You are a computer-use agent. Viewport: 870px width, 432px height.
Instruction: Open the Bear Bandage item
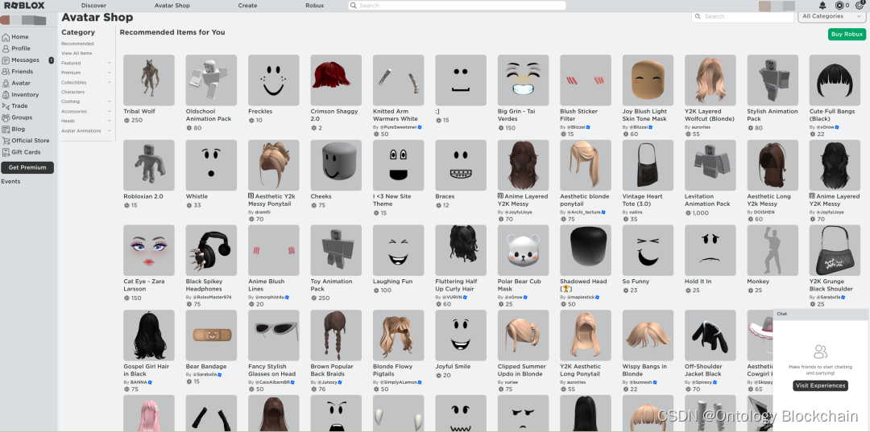coord(211,335)
